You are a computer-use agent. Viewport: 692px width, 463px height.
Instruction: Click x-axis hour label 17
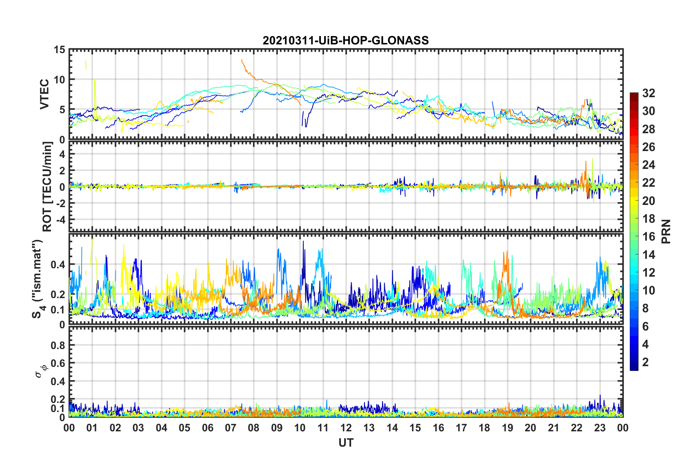point(461,428)
